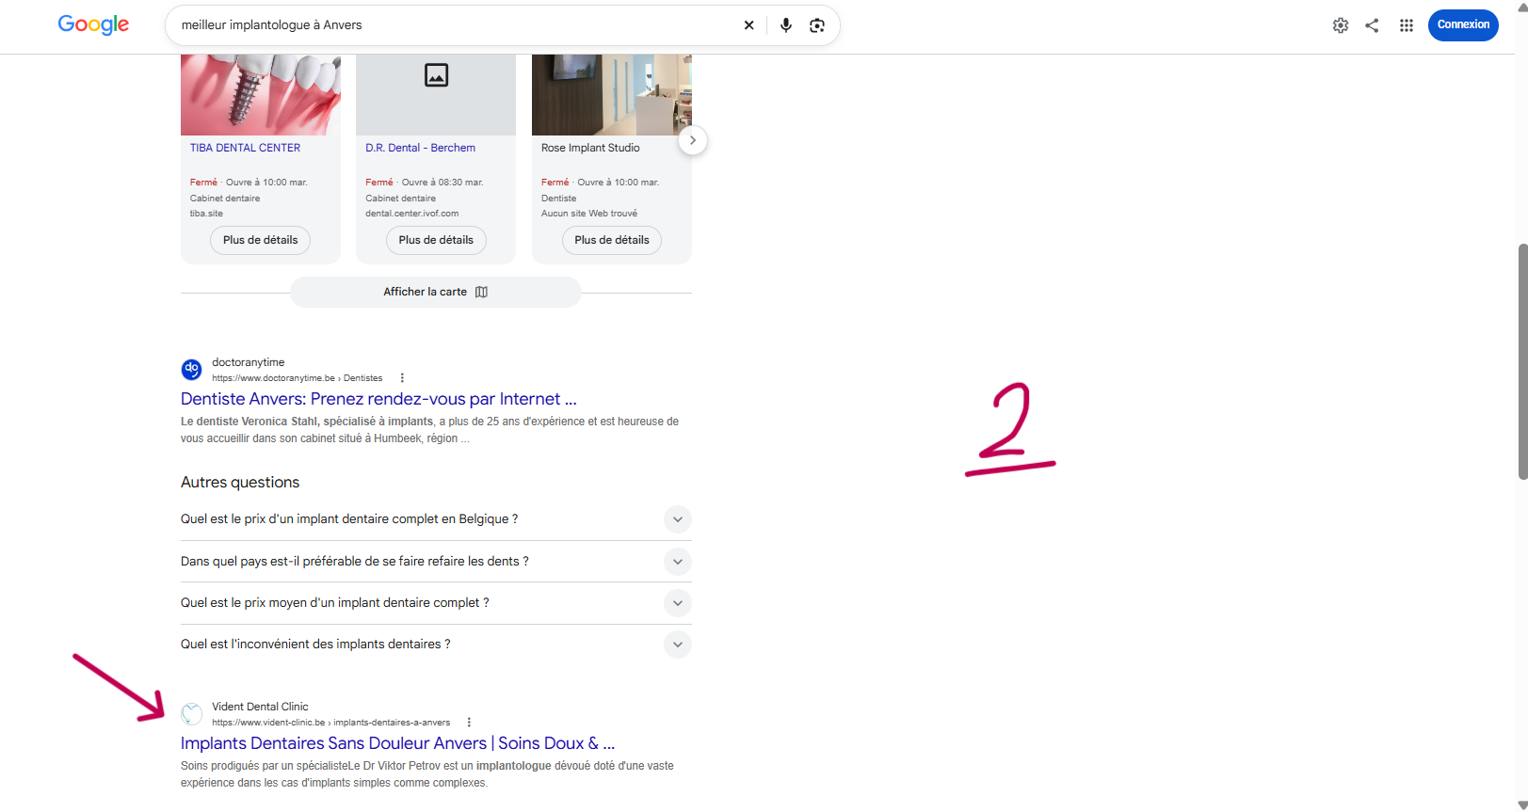Image resolution: width=1528 pixels, height=812 pixels.
Task: Open the D.R. Dental - Berchem listing
Action: click(420, 148)
